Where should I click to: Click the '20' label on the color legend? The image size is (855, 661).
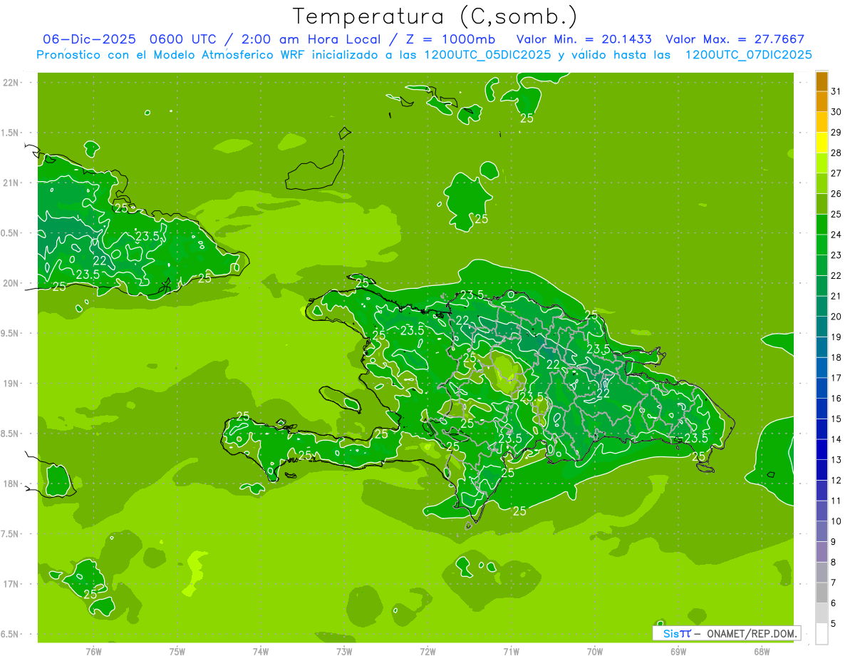836,317
